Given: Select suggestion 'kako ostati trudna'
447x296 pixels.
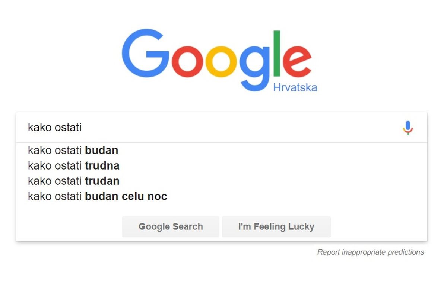Looking at the screenshot, I should pyautogui.click(x=73, y=166).
